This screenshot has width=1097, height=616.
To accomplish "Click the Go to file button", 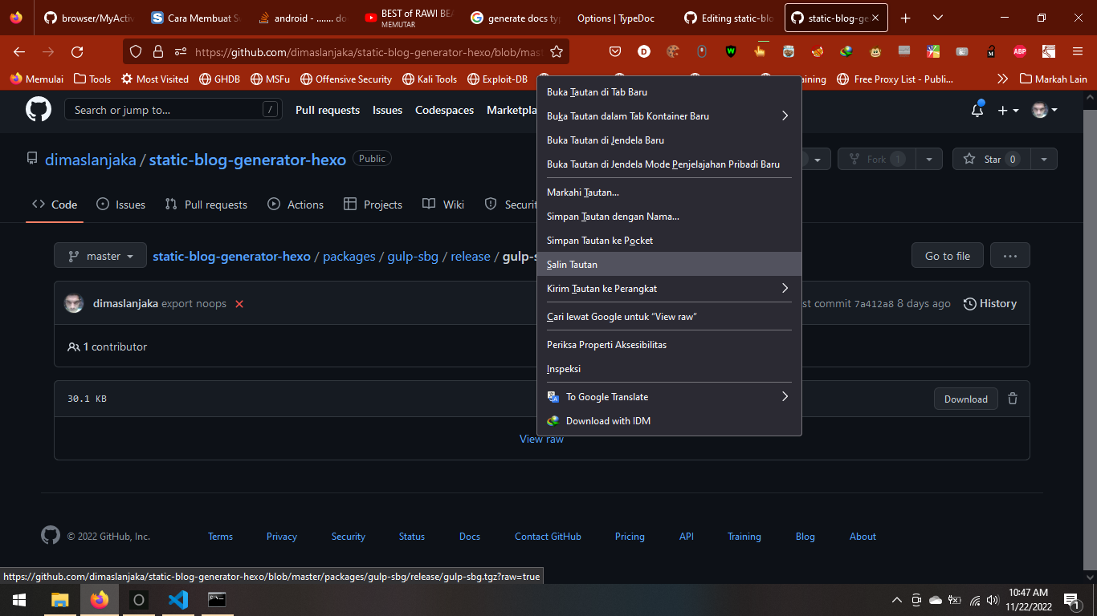I will (948, 256).
